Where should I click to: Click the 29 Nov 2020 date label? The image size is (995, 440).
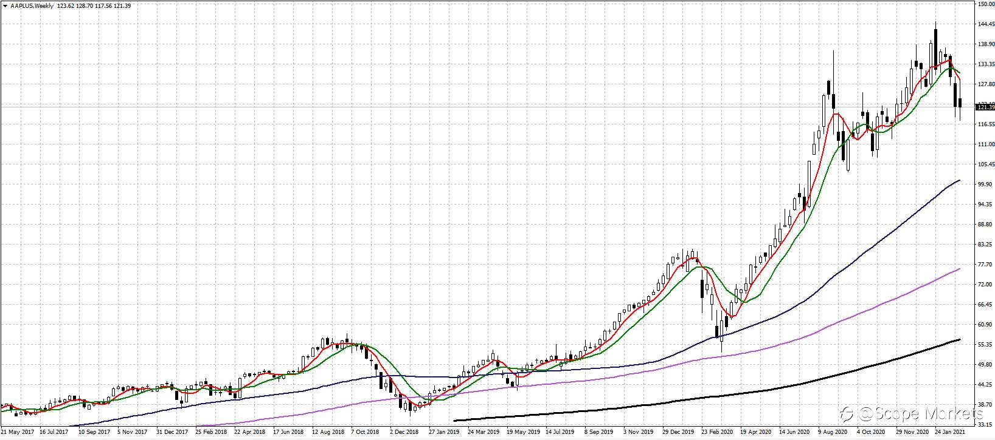(x=913, y=433)
